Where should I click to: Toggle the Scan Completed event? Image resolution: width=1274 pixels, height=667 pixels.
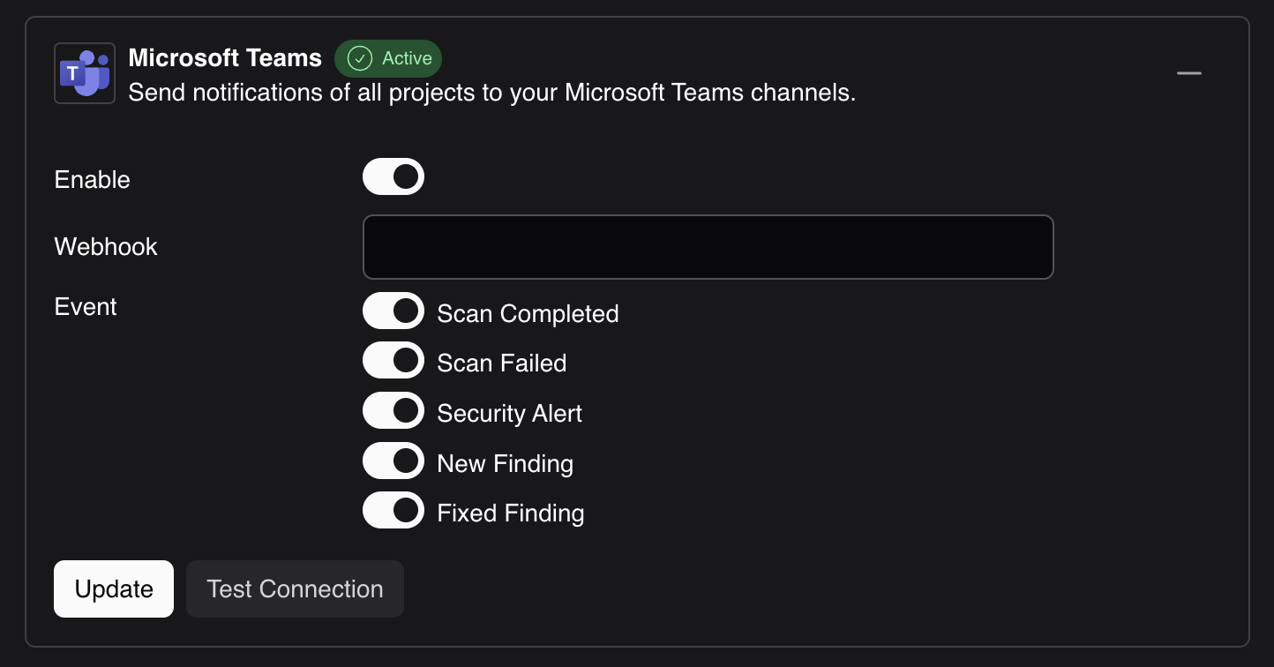tap(393, 311)
